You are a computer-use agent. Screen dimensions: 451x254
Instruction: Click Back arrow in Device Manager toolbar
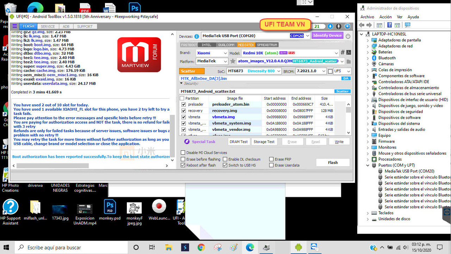pyautogui.click(x=362, y=25)
